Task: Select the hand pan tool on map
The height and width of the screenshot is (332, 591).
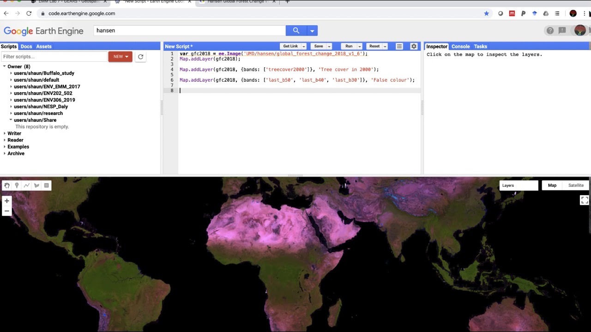Action: point(7,185)
